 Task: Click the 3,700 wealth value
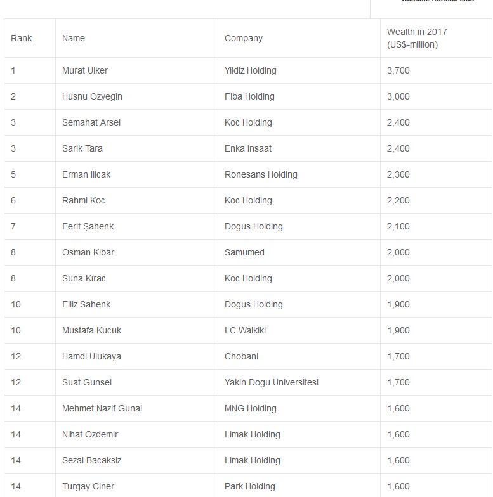[398, 70]
